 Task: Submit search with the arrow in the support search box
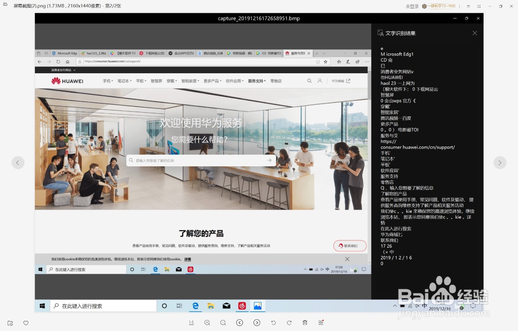(270, 161)
